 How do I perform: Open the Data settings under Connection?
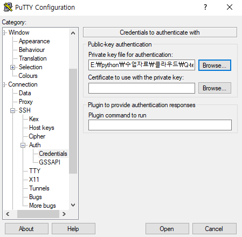[25, 93]
